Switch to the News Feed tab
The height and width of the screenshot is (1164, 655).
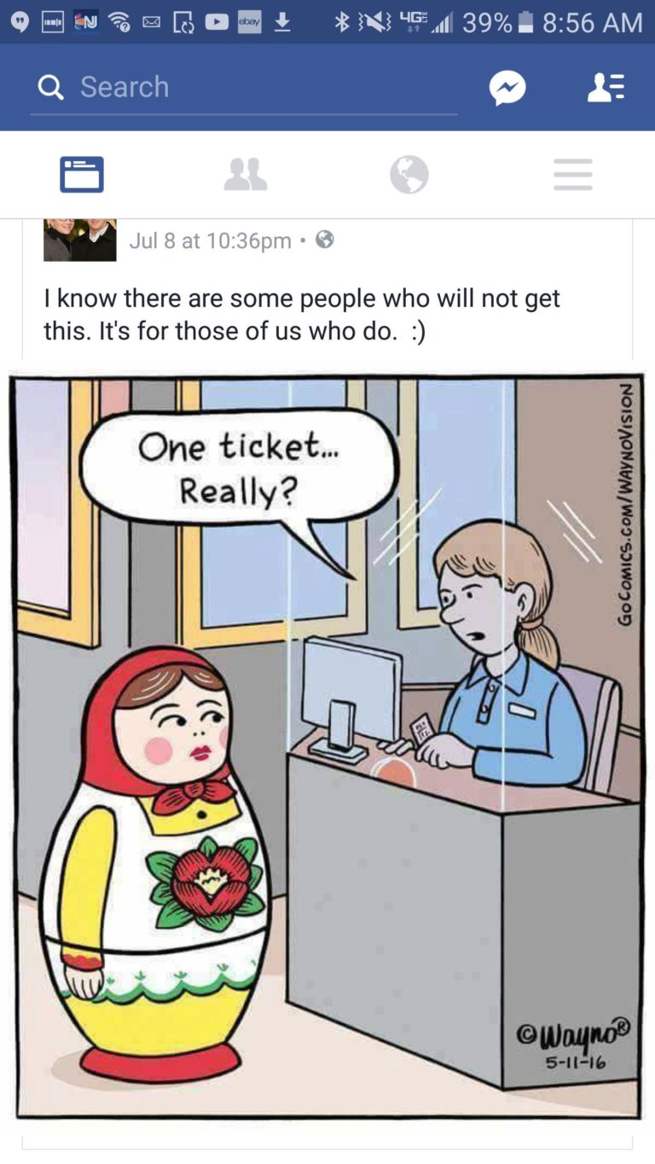[82, 175]
